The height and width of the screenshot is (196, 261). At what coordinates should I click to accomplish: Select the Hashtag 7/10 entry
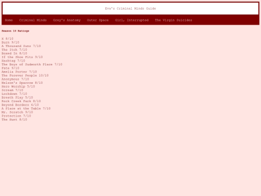pos(14,60)
